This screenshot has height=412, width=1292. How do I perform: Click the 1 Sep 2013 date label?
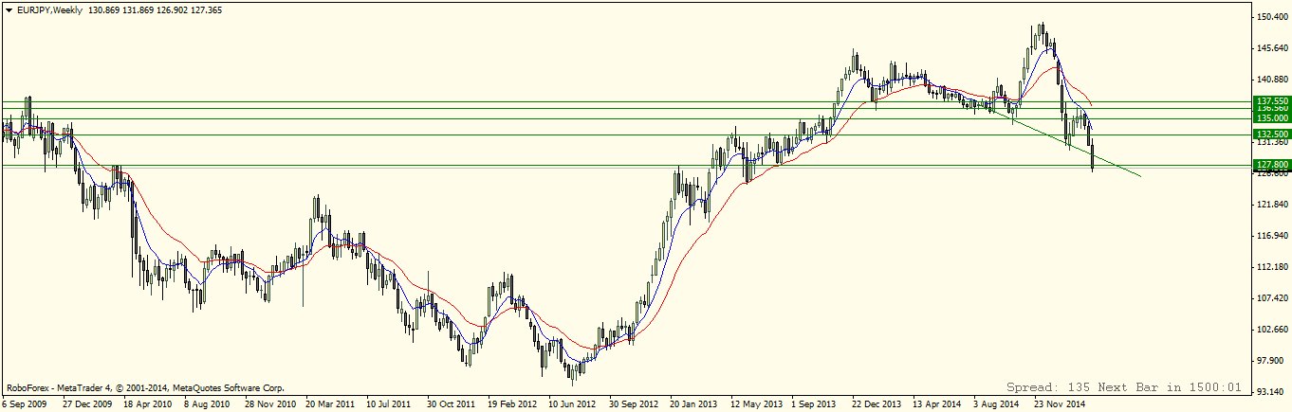[814, 403]
